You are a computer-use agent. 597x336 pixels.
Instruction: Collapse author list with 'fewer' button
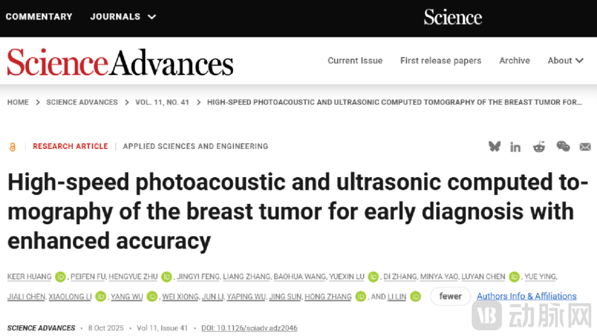coord(450,296)
